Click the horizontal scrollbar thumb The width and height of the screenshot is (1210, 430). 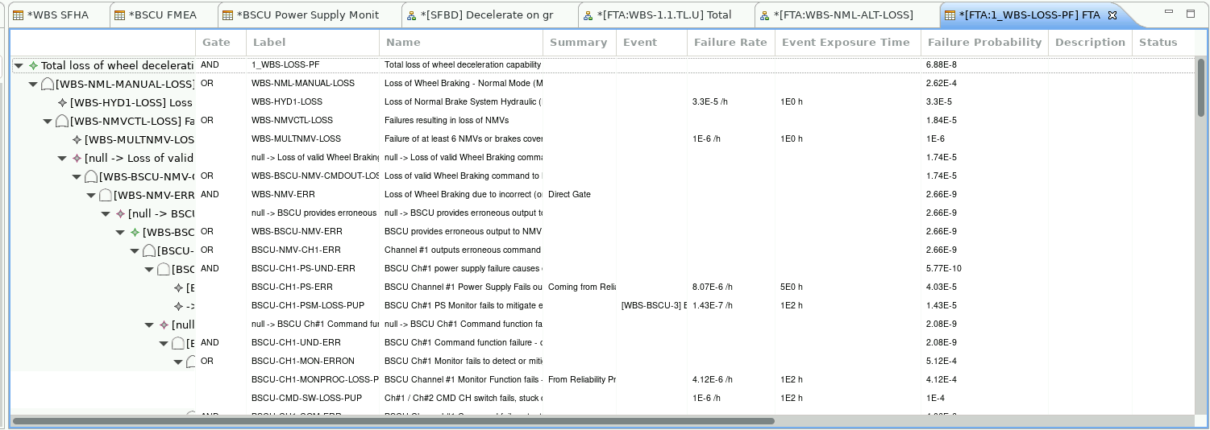[x=393, y=421]
